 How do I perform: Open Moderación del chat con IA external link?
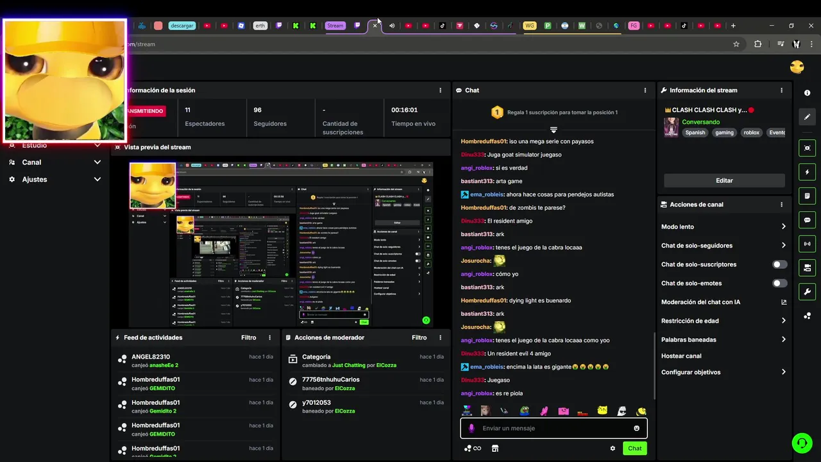784,302
